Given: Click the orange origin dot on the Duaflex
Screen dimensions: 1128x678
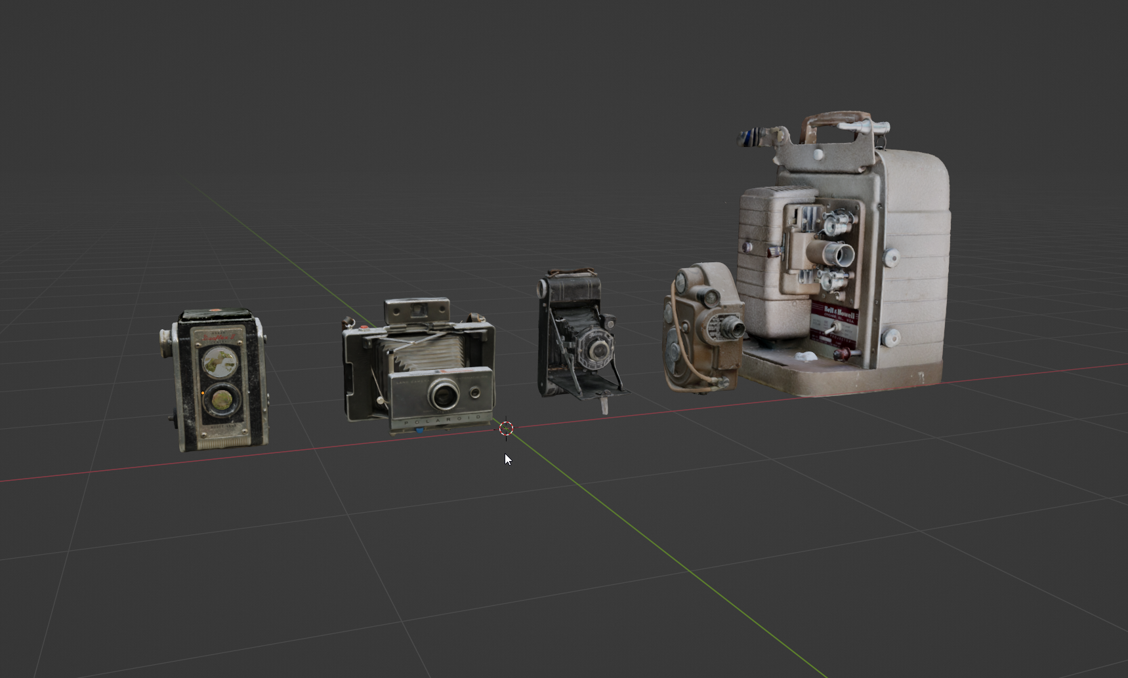Looking at the screenshot, I should (202, 392).
